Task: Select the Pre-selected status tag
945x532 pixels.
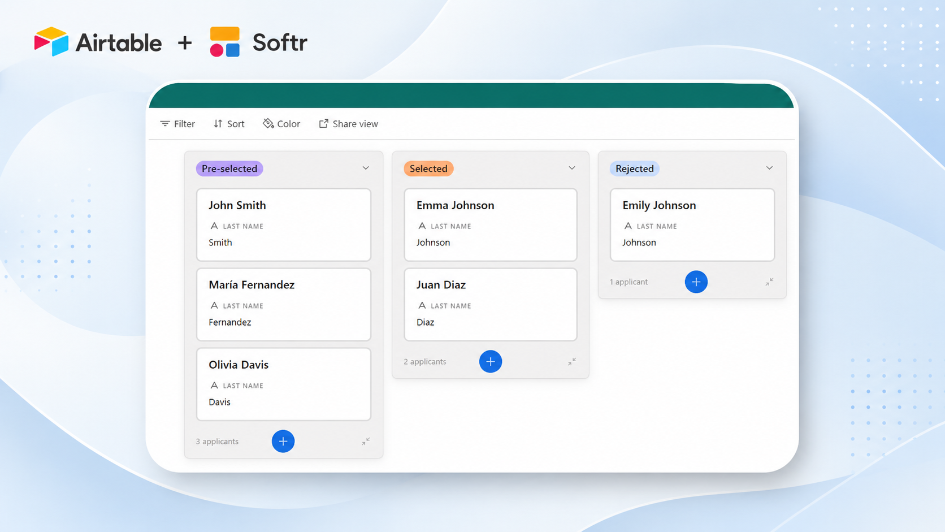Action: 229,168
